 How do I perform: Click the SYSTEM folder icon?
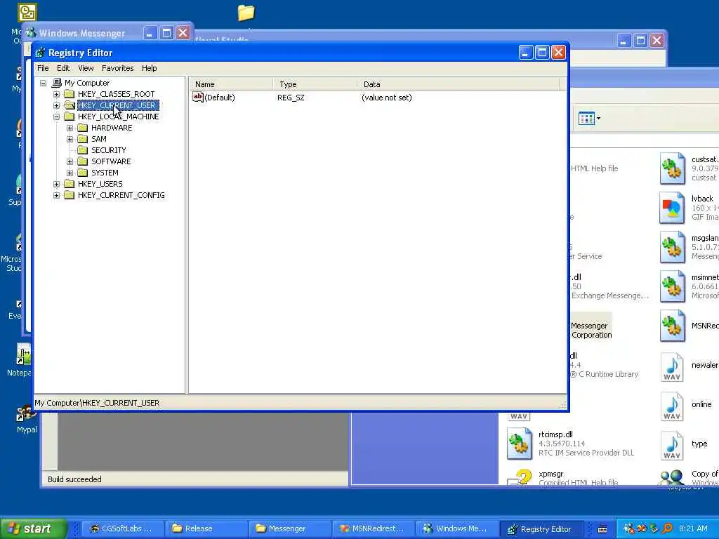click(x=83, y=173)
